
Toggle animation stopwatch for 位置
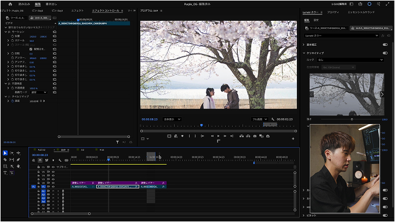12,37
